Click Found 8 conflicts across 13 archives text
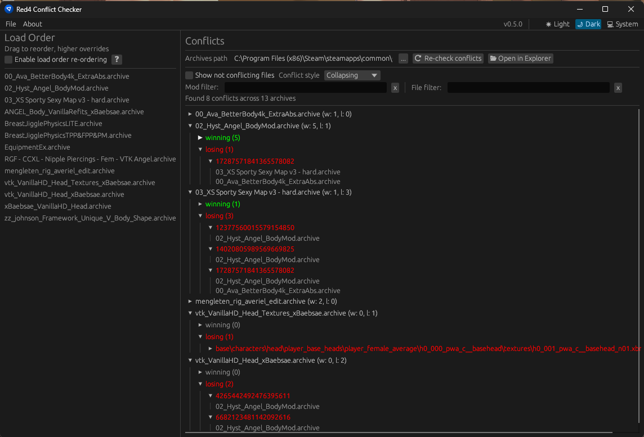This screenshot has width=644, height=437. click(240, 98)
